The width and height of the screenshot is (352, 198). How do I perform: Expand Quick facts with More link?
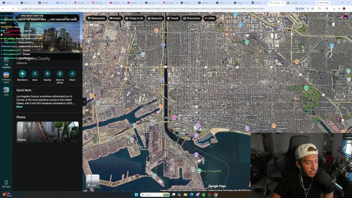(x=19, y=107)
